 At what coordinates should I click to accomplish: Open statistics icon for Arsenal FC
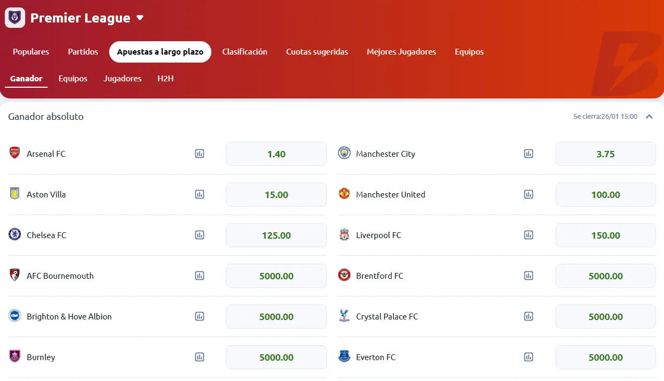(x=200, y=154)
